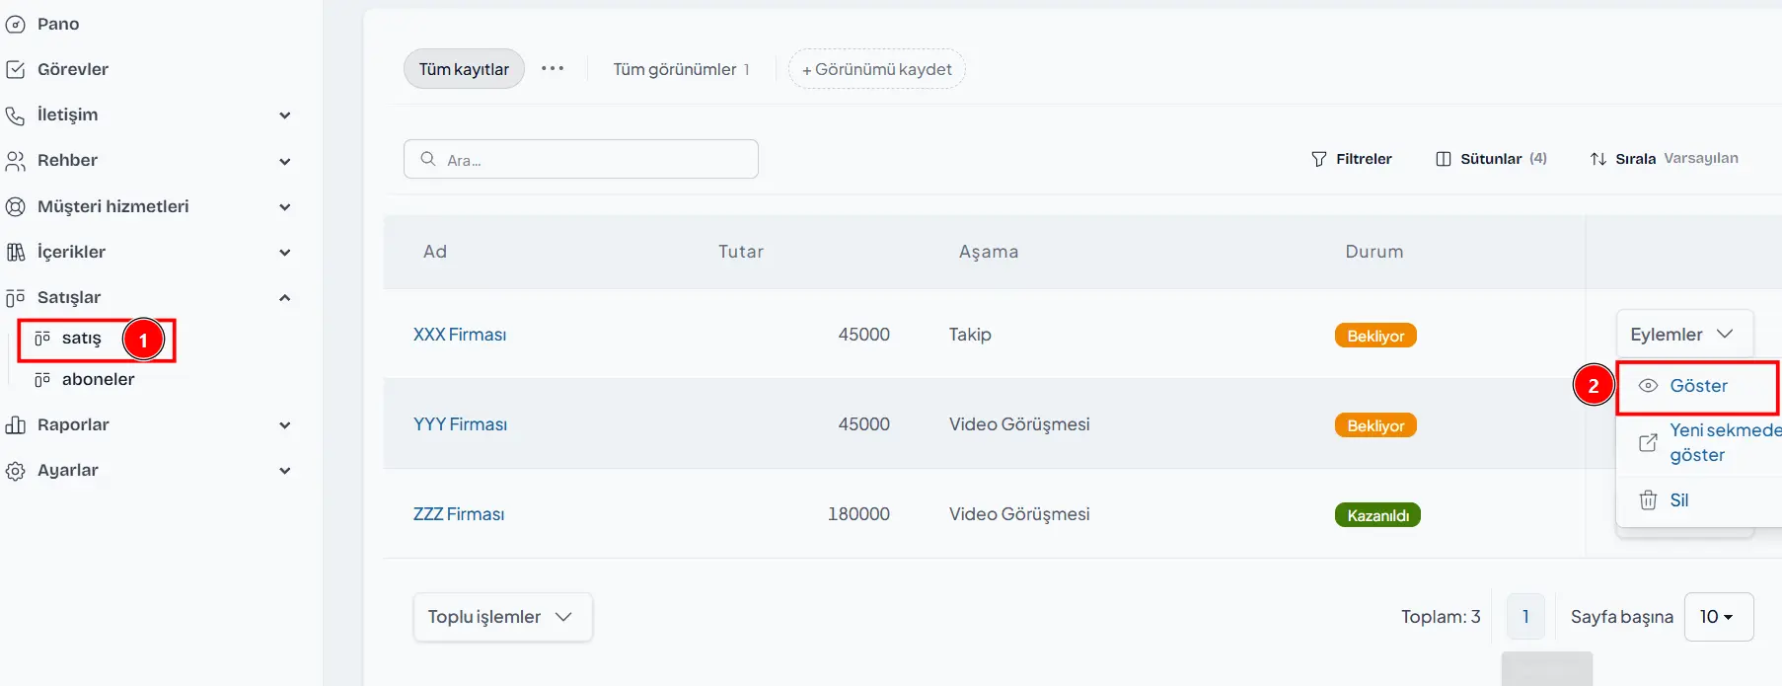The image size is (1782, 686).
Task: Open the aboneler submenu item
Action: [98, 379]
